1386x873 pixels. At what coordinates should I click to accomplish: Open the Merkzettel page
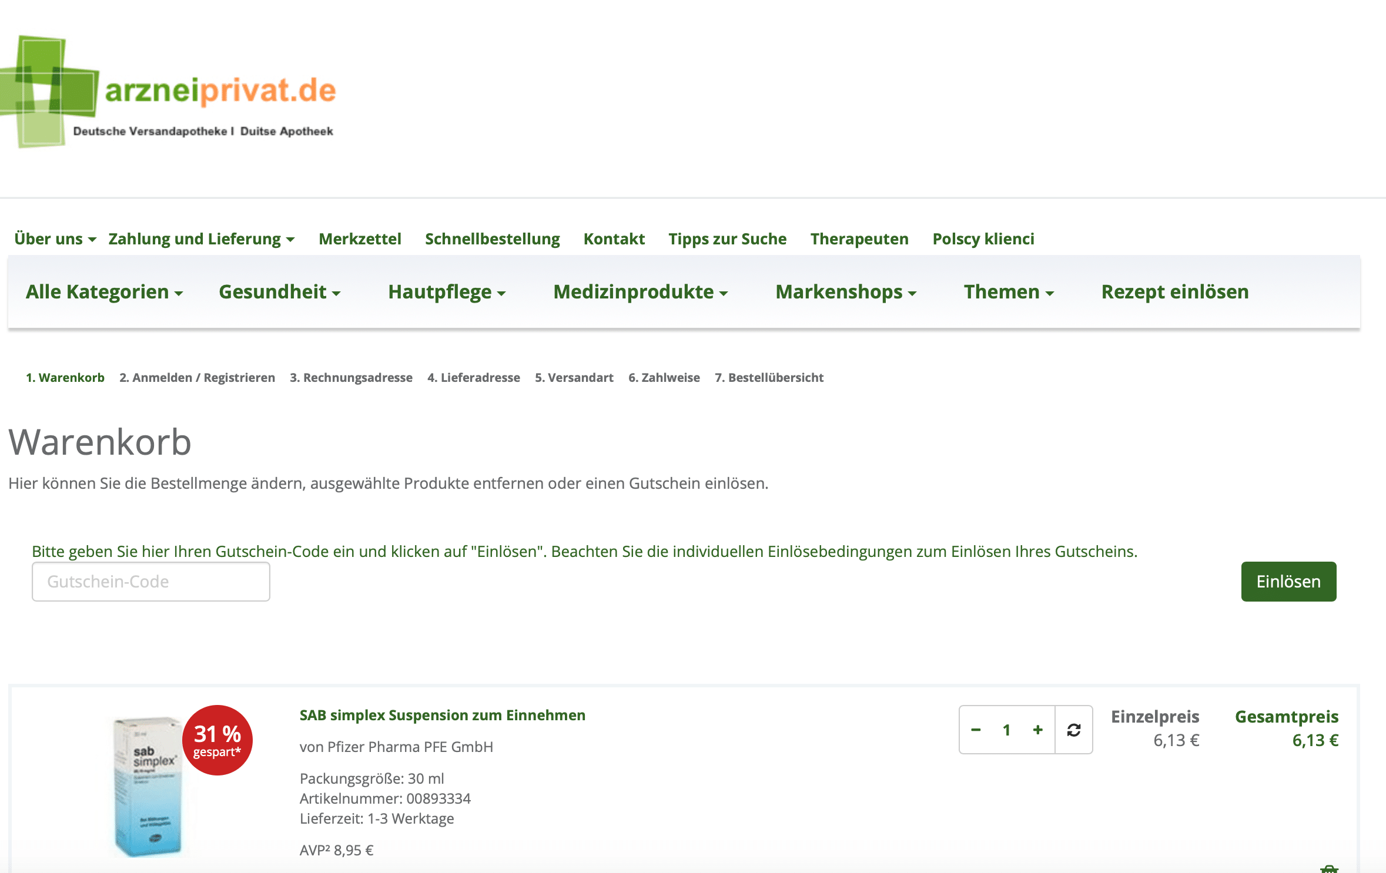coord(360,239)
